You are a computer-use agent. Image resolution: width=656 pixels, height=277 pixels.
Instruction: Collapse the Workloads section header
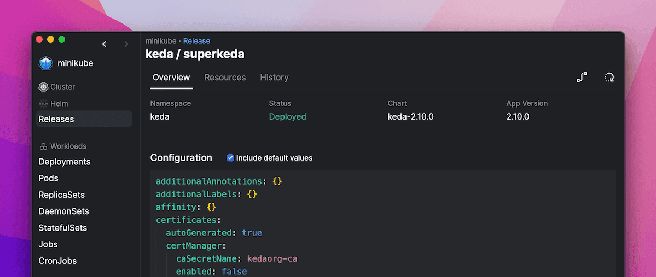coord(68,146)
